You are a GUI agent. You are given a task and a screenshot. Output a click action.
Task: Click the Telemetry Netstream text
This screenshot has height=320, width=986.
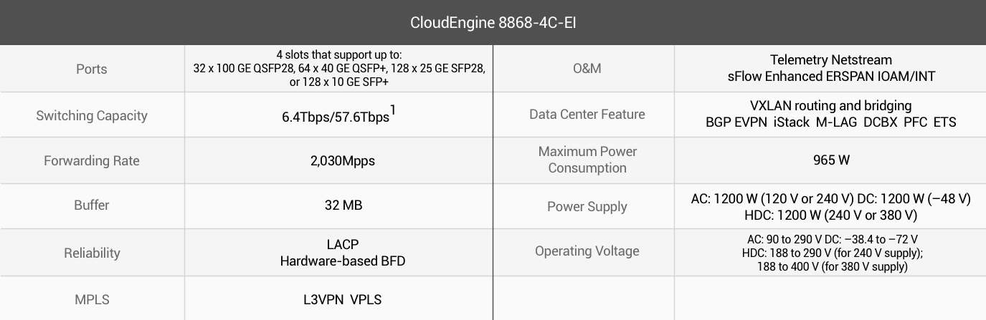[x=831, y=59]
